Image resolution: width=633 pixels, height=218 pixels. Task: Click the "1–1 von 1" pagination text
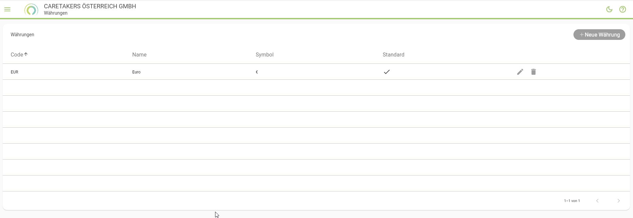pos(572,201)
